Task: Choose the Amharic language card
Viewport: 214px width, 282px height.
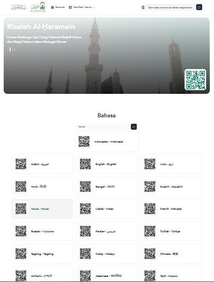Action: pos(42,274)
